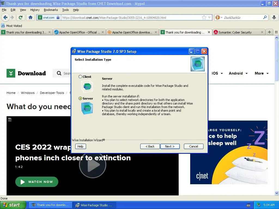Click the page scrollbar up arrow

point(277,38)
